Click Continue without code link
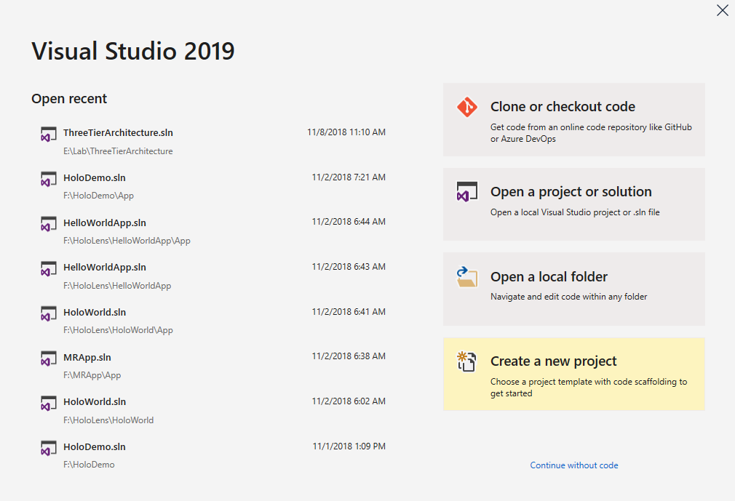This screenshot has width=735, height=501. click(573, 465)
